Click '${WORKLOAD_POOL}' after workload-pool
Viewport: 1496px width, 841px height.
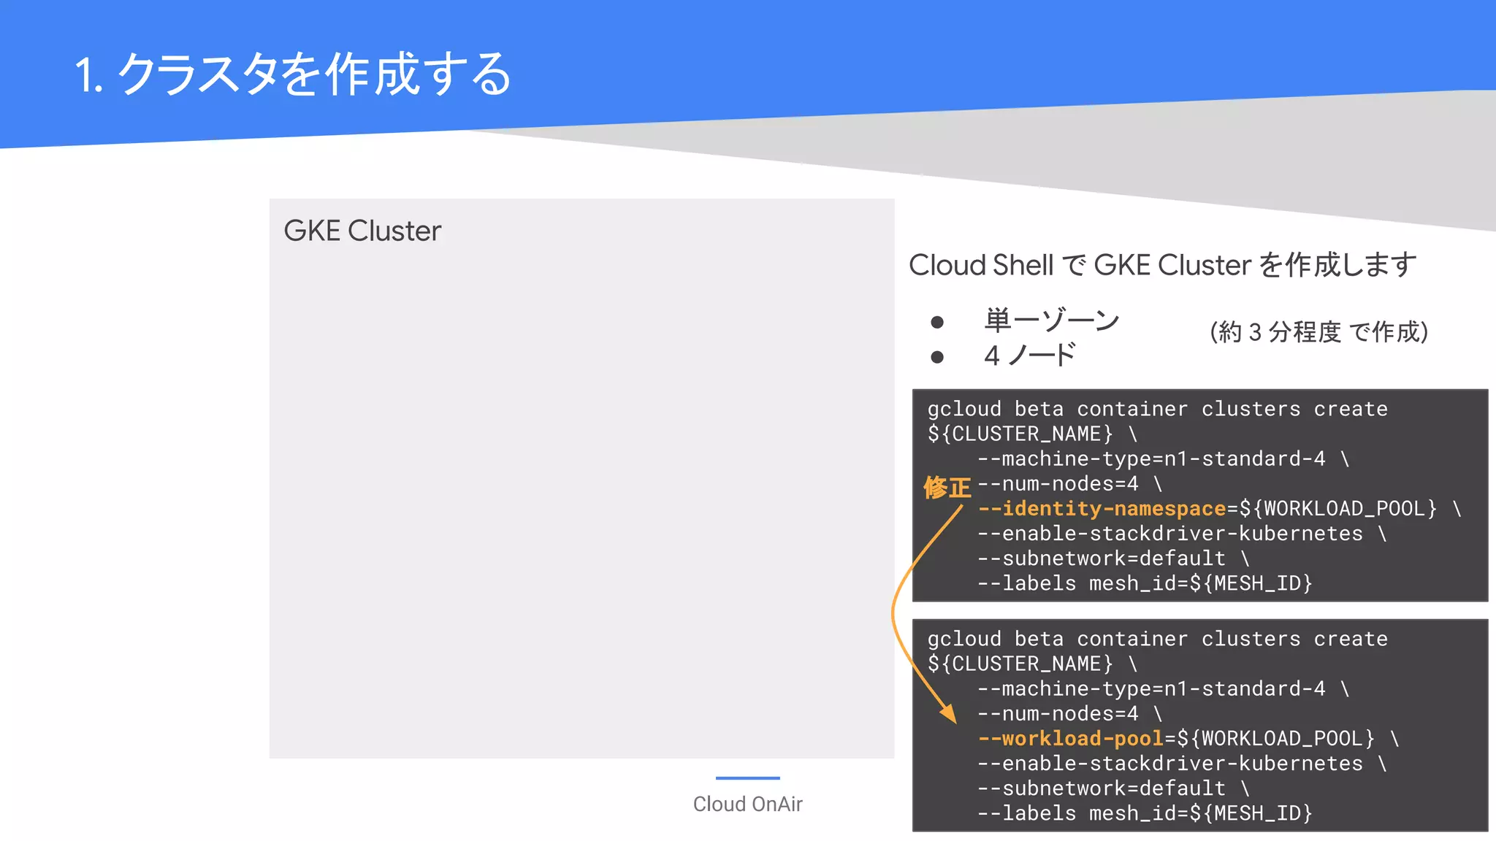(1276, 739)
